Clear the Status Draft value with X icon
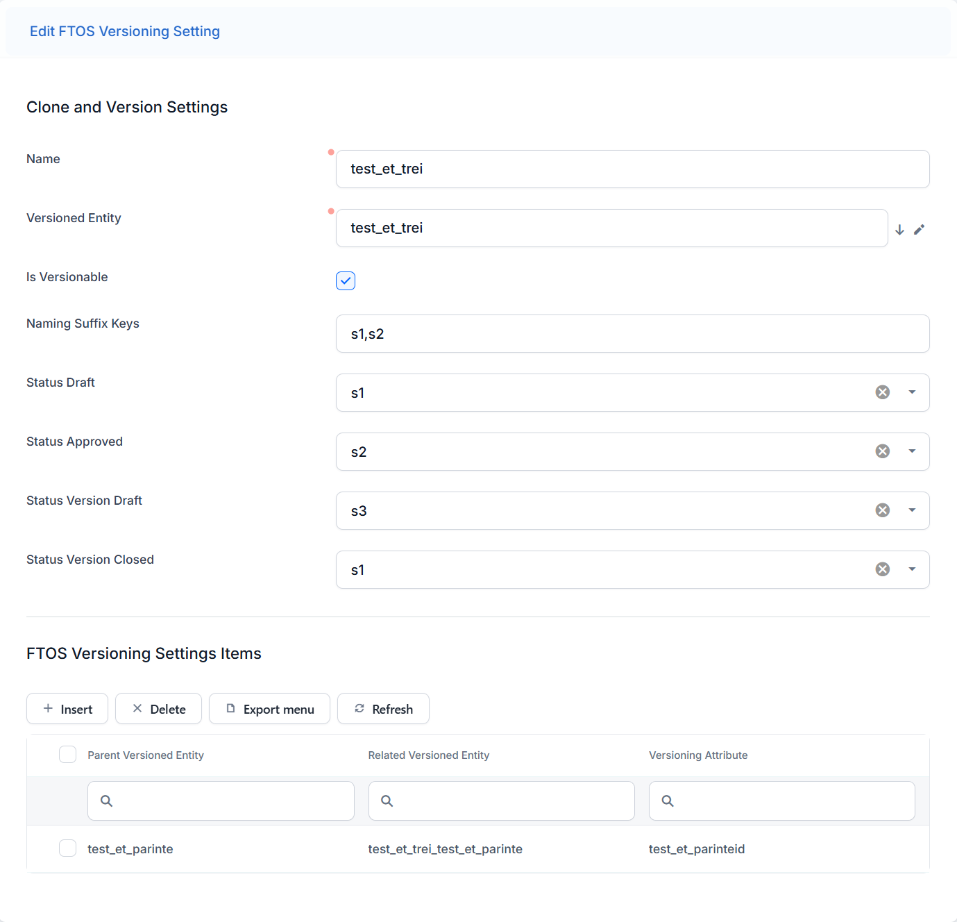Image resolution: width=957 pixels, height=922 pixels. (882, 392)
